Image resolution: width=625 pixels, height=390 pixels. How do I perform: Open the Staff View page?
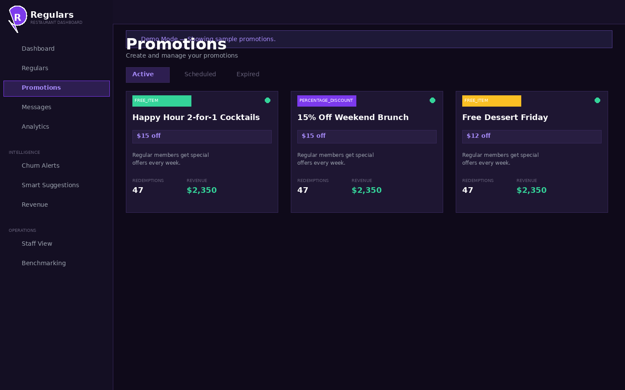pyautogui.click(x=37, y=244)
